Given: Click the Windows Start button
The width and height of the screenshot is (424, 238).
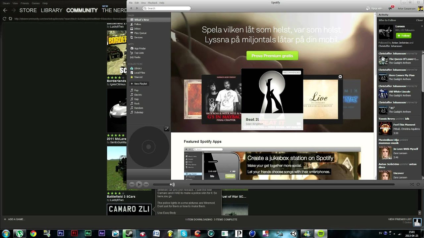Looking at the screenshot, I should [x=6, y=233].
